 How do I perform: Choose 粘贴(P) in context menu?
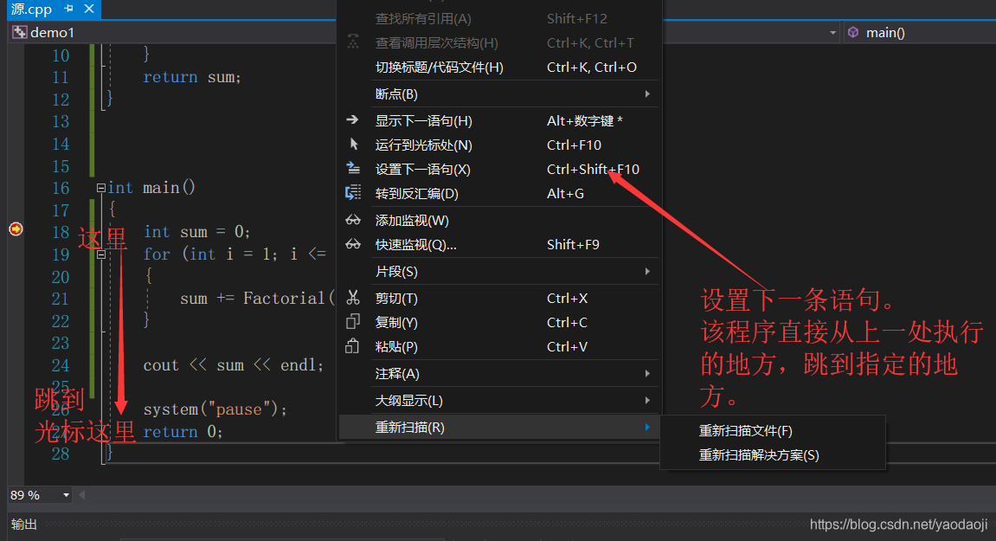(499, 346)
